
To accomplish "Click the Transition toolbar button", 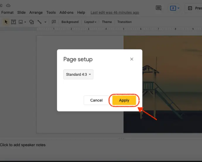I will (x=124, y=22).
